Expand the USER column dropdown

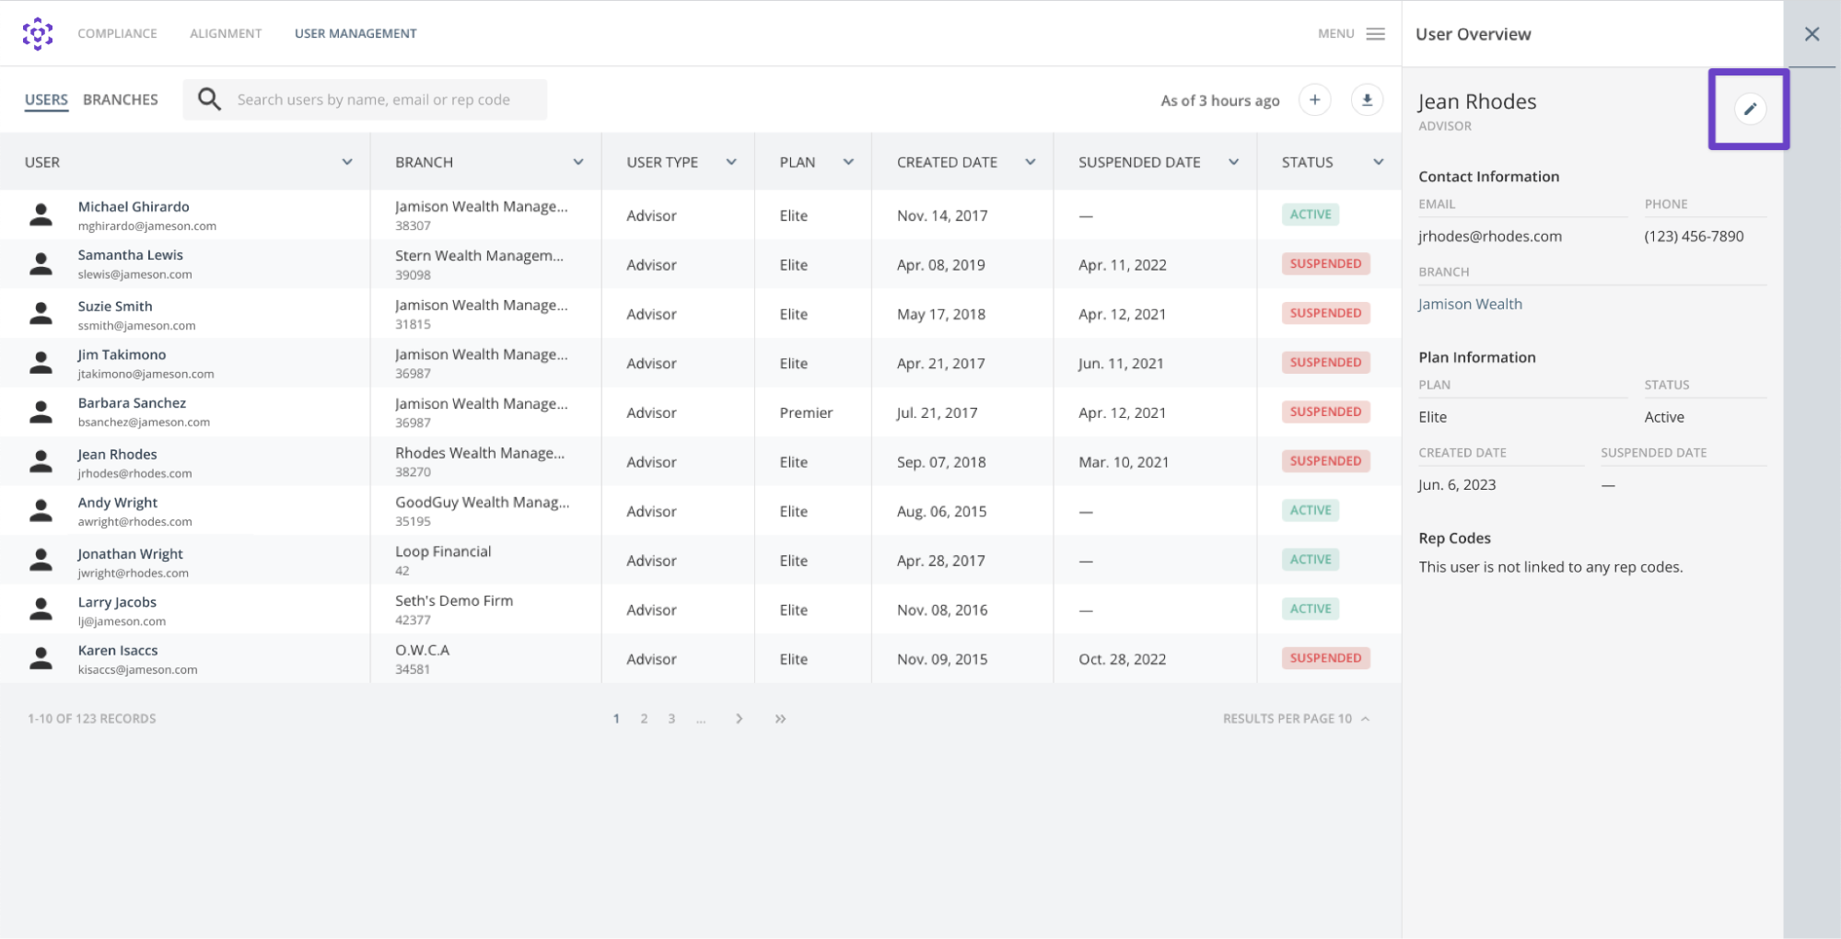click(x=347, y=161)
